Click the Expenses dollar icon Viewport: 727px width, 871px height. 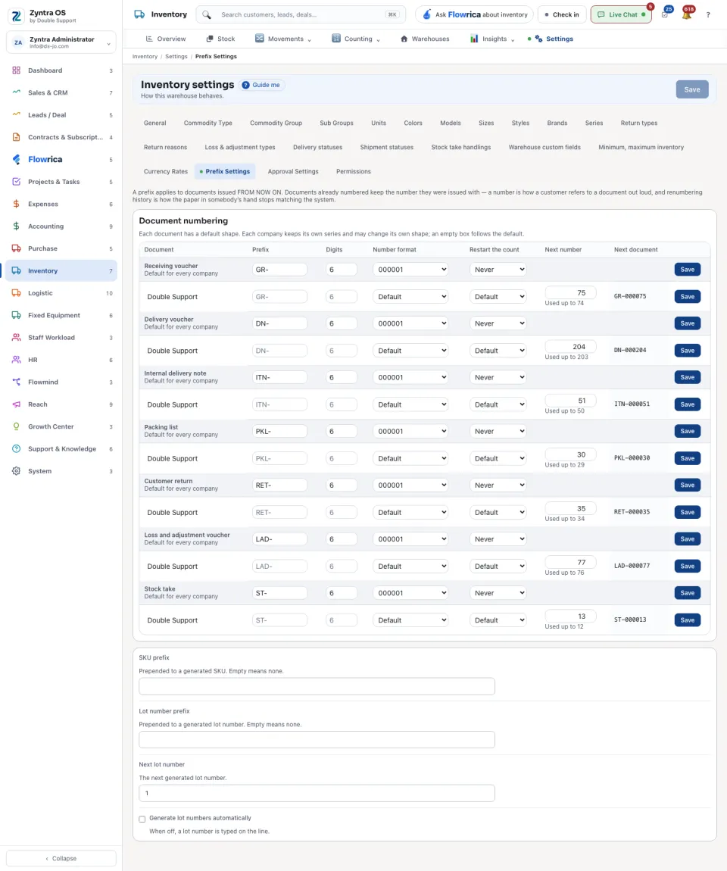(x=16, y=204)
